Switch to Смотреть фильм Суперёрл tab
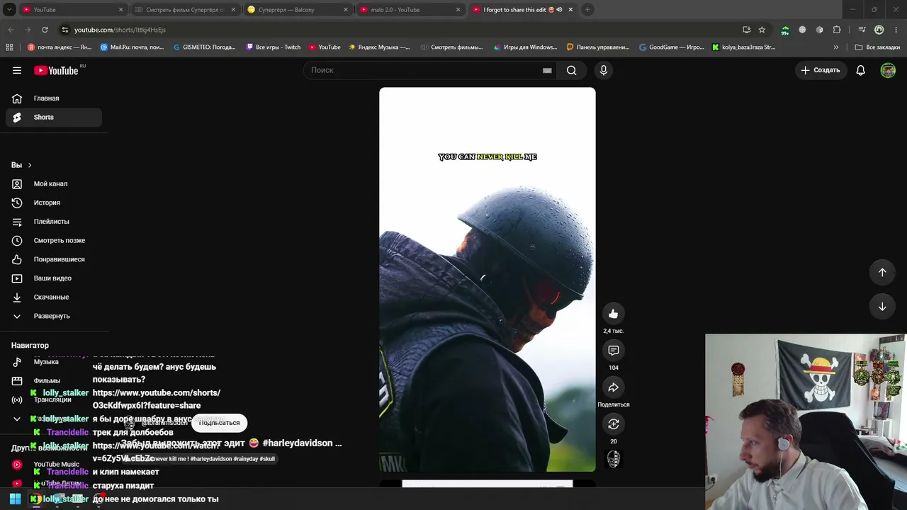The image size is (907, 510). click(x=184, y=10)
